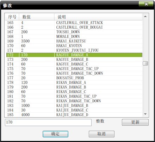Select row 177 BOUSATSU_PROB

pos(74,78)
